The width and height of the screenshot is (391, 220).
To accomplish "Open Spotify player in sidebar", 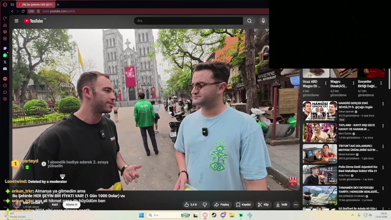I will [5, 79].
